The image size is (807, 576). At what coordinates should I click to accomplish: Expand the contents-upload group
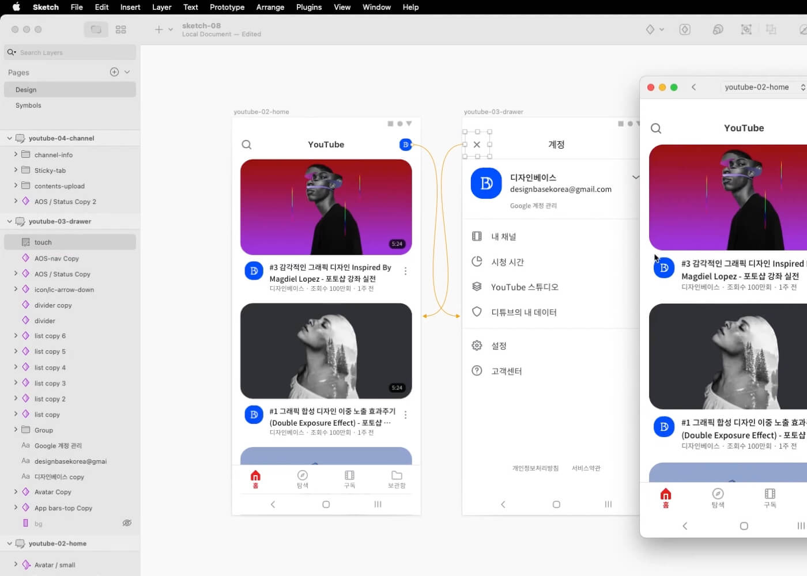tap(16, 185)
